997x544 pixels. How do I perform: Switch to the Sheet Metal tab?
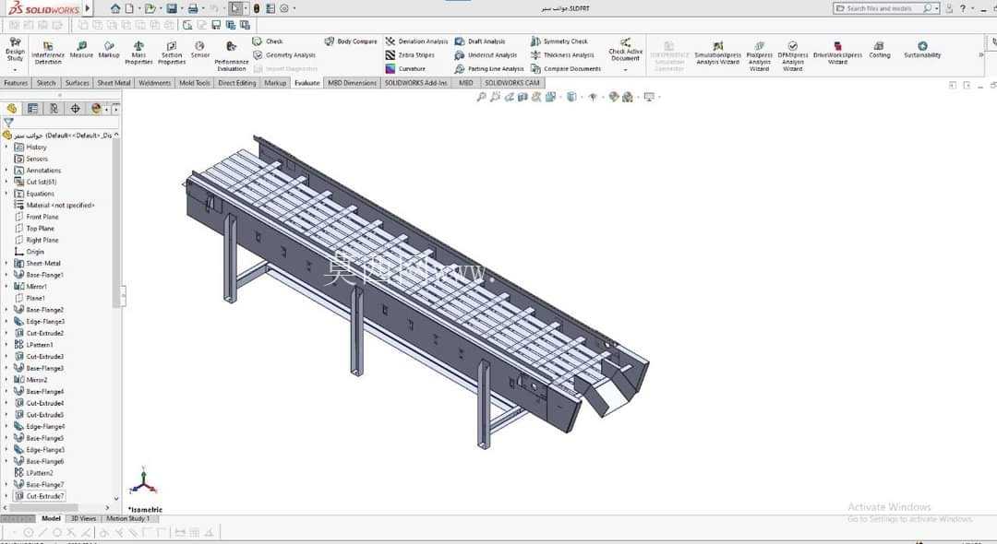(x=114, y=83)
